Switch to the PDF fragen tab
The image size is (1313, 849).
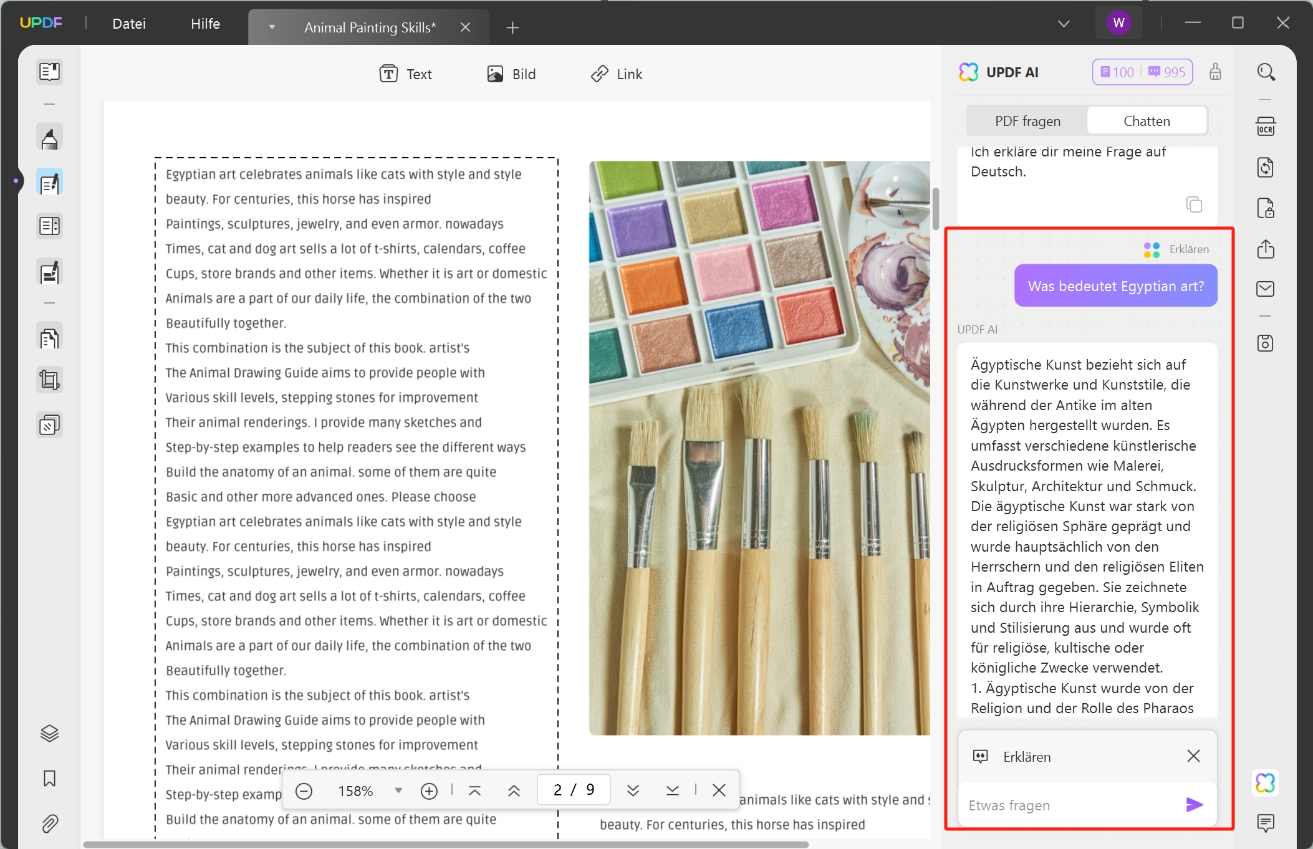(x=1028, y=120)
